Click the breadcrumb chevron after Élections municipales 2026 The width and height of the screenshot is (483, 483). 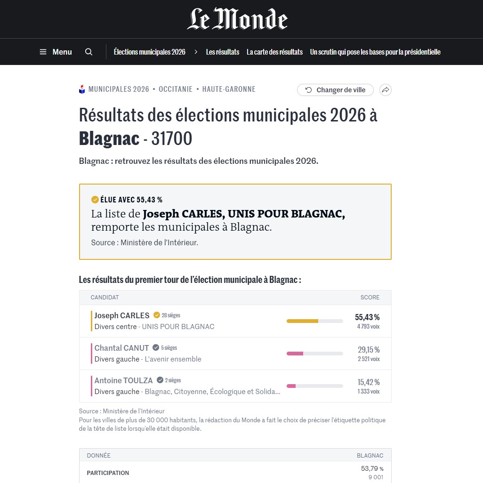196,52
